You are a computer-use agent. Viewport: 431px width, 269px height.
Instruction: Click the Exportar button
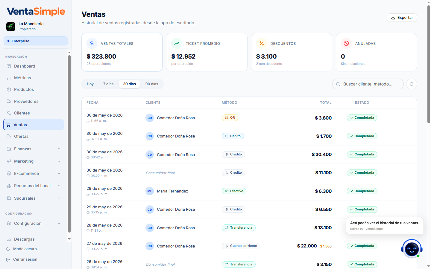[x=402, y=18]
